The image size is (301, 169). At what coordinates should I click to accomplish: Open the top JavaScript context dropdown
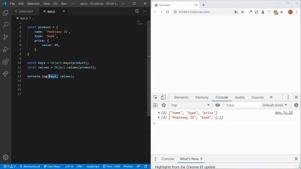pyautogui.click(x=190, y=105)
